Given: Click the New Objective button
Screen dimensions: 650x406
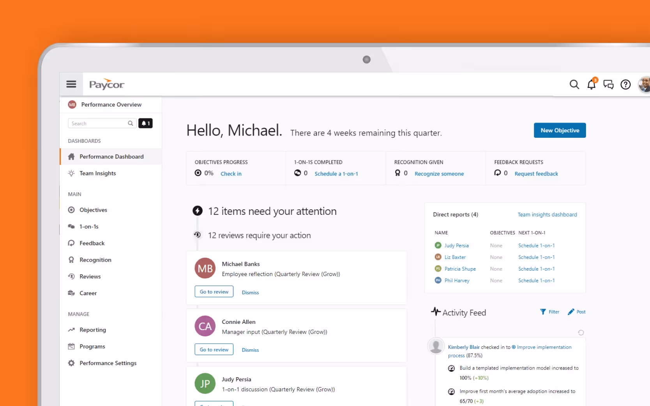Looking at the screenshot, I should pyautogui.click(x=560, y=130).
